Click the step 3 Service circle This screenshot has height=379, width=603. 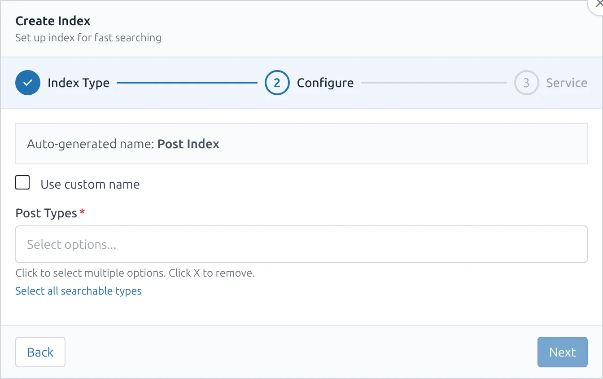pos(526,83)
